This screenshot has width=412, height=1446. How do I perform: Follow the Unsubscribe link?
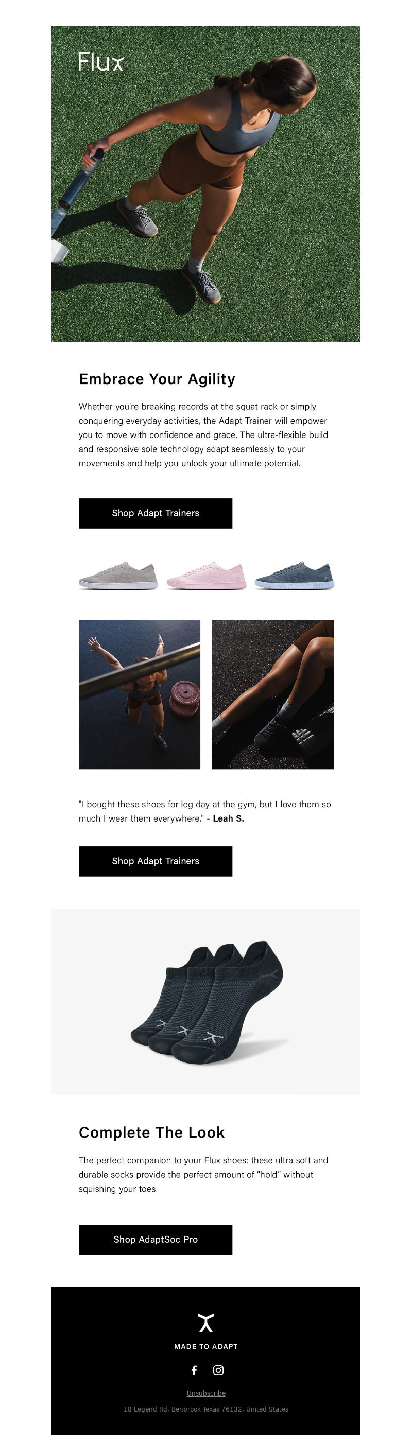[x=206, y=1393]
